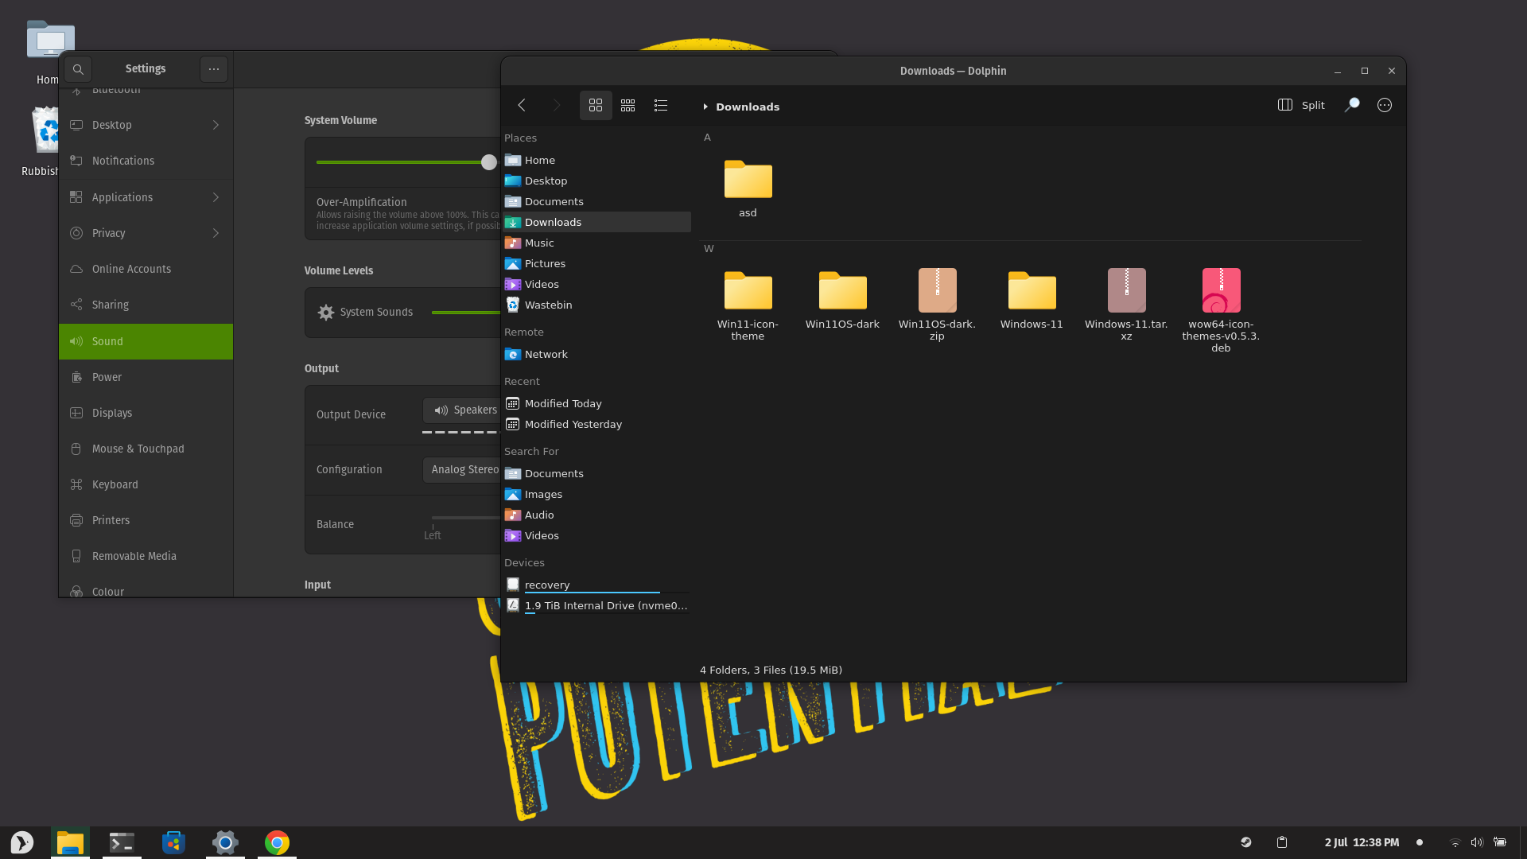Open the Displays settings page
The width and height of the screenshot is (1527, 859).
[x=112, y=413]
